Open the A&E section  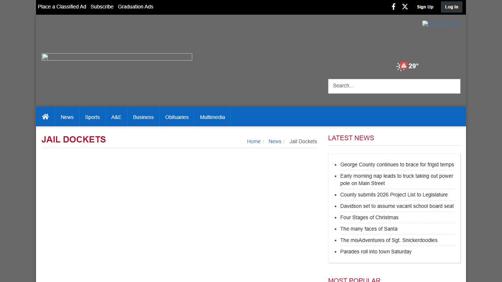click(116, 117)
